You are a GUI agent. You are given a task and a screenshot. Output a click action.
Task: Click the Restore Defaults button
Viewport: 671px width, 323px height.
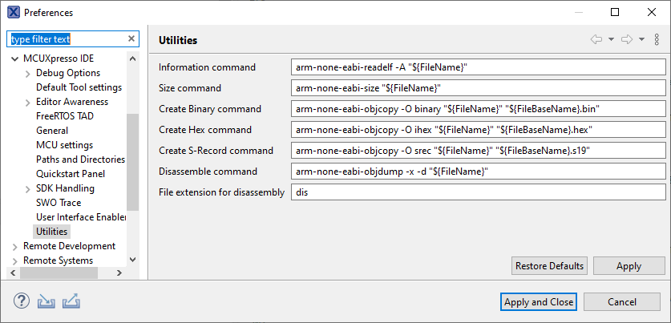[549, 266]
